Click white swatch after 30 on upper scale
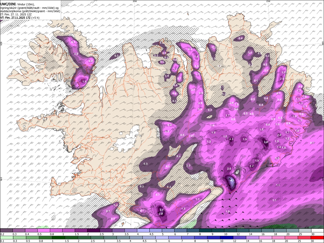The width and height of the screenshot is (324, 243). (317, 231)
